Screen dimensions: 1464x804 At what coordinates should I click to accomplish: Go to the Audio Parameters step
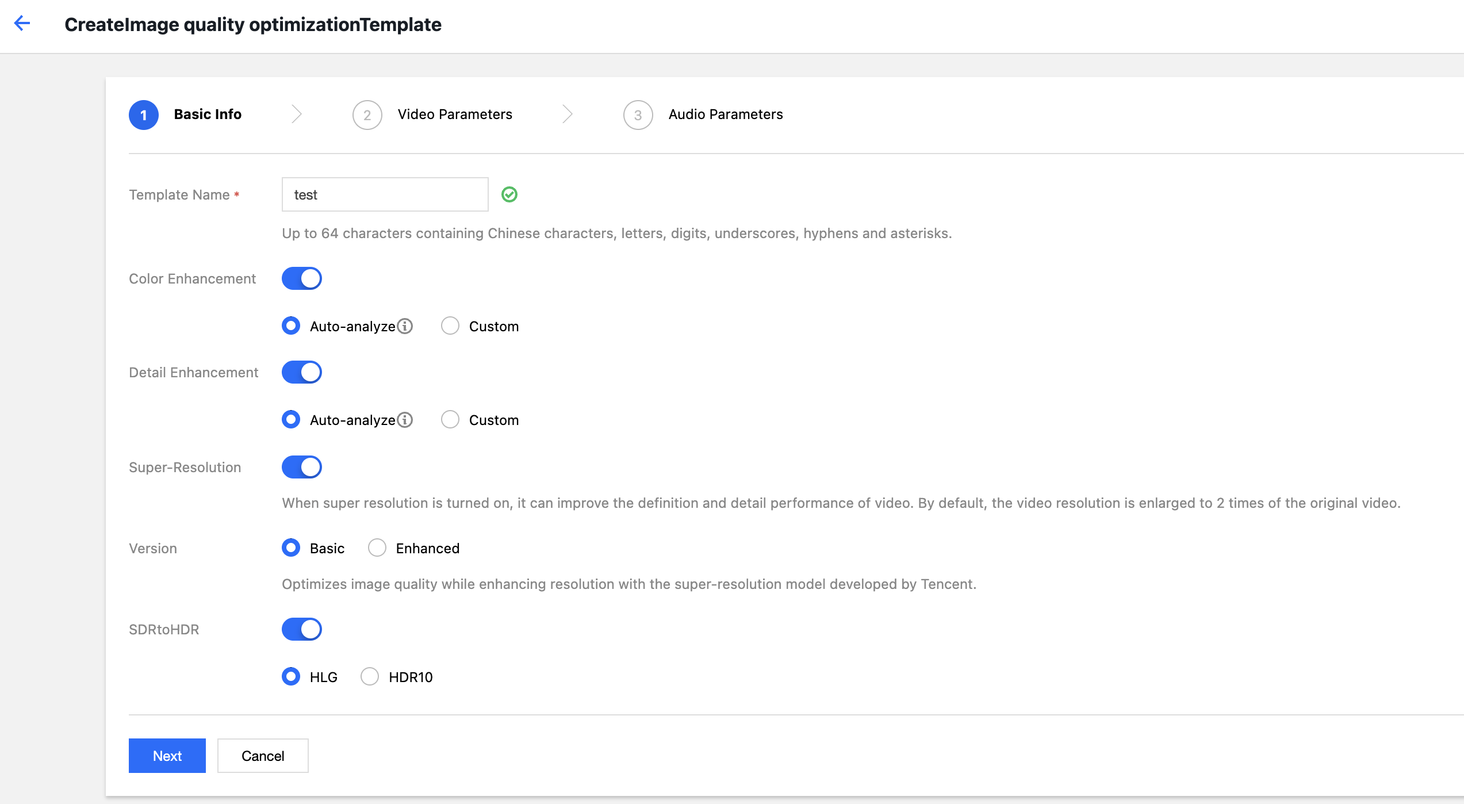(x=725, y=114)
